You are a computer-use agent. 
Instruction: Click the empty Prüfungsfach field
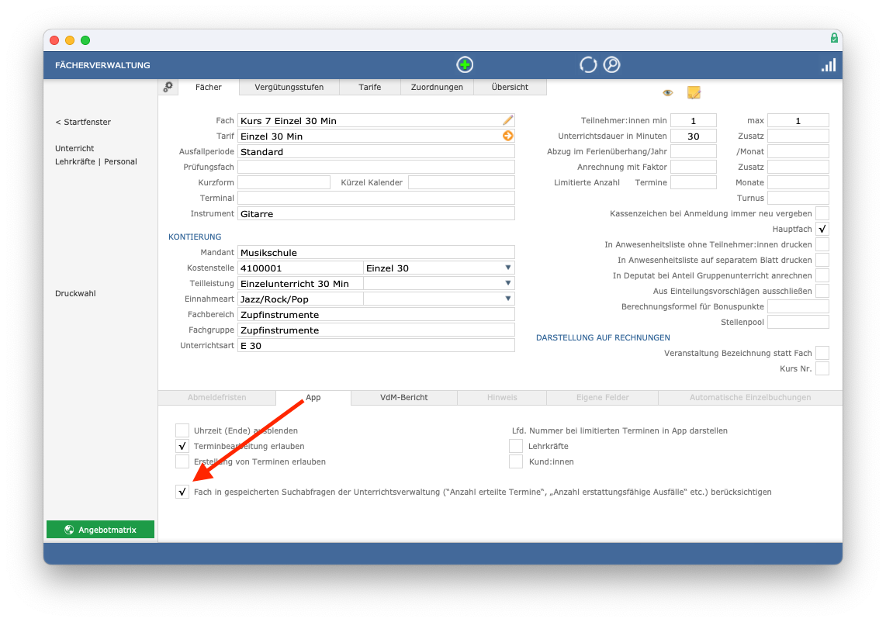(376, 168)
